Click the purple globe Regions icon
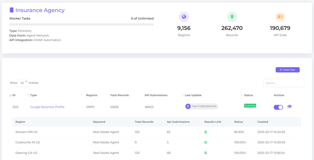The image size is (314, 160). click(184, 16)
